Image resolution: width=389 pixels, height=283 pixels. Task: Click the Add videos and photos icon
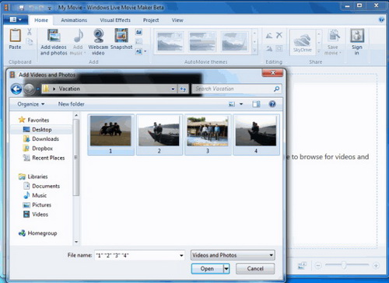(54, 36)
